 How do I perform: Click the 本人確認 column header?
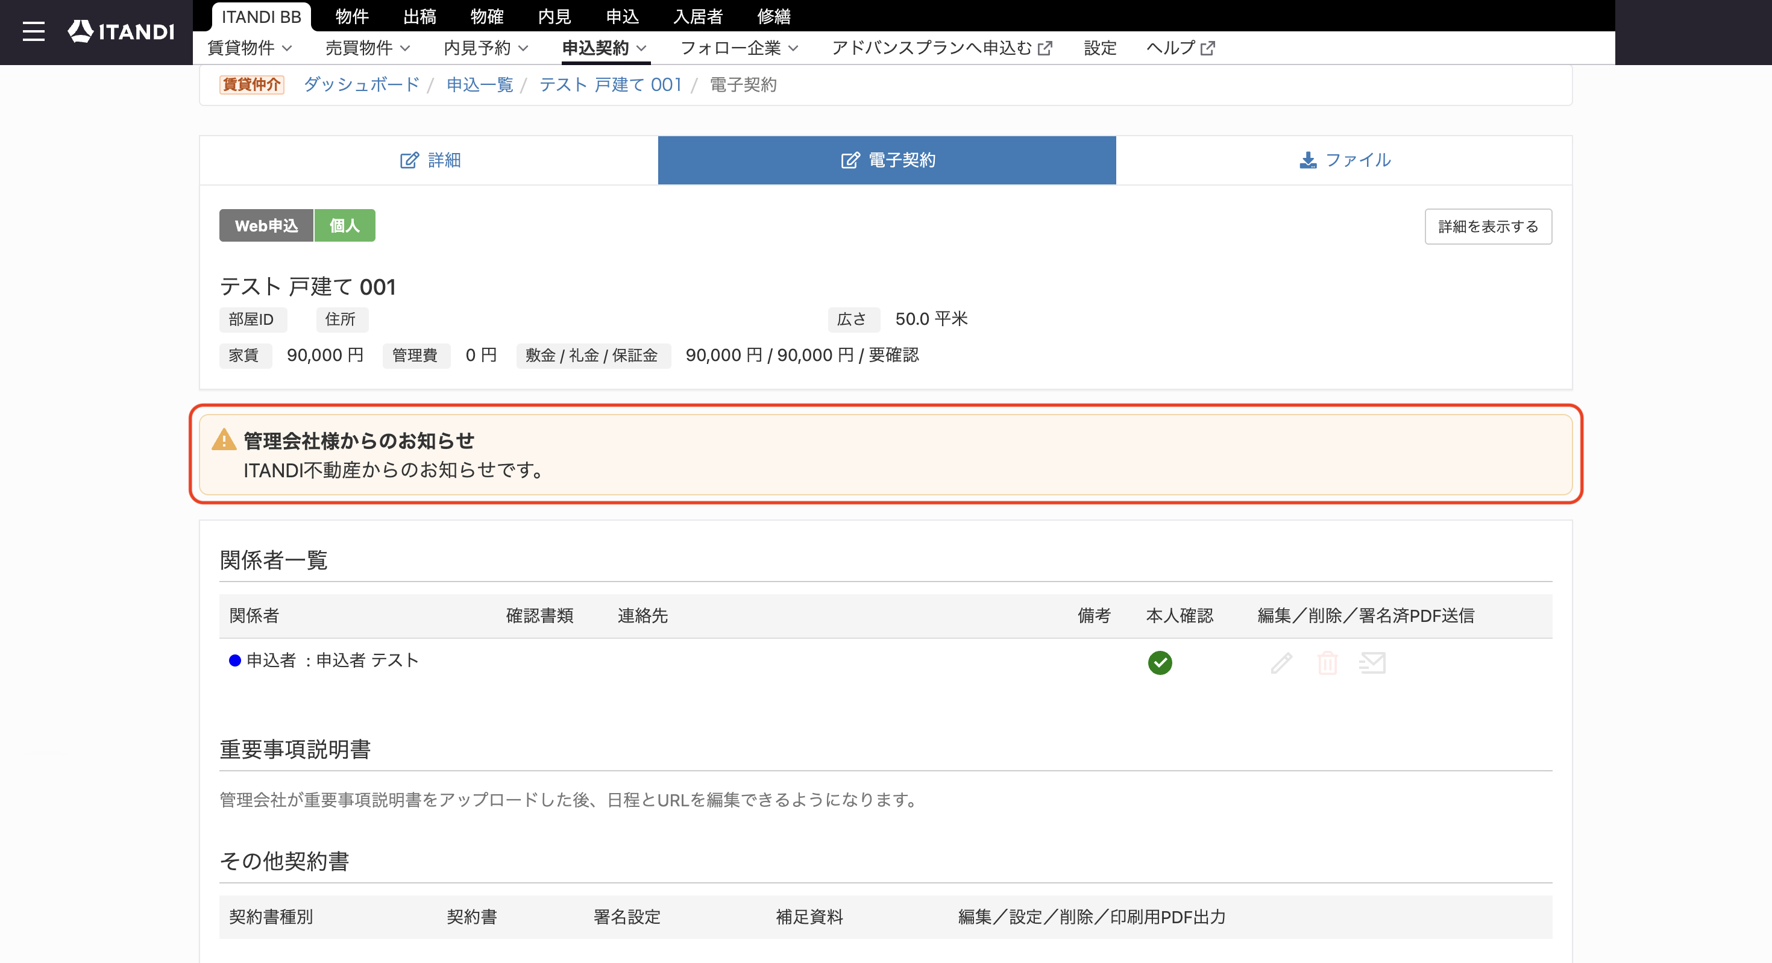tap(1180, 616)
